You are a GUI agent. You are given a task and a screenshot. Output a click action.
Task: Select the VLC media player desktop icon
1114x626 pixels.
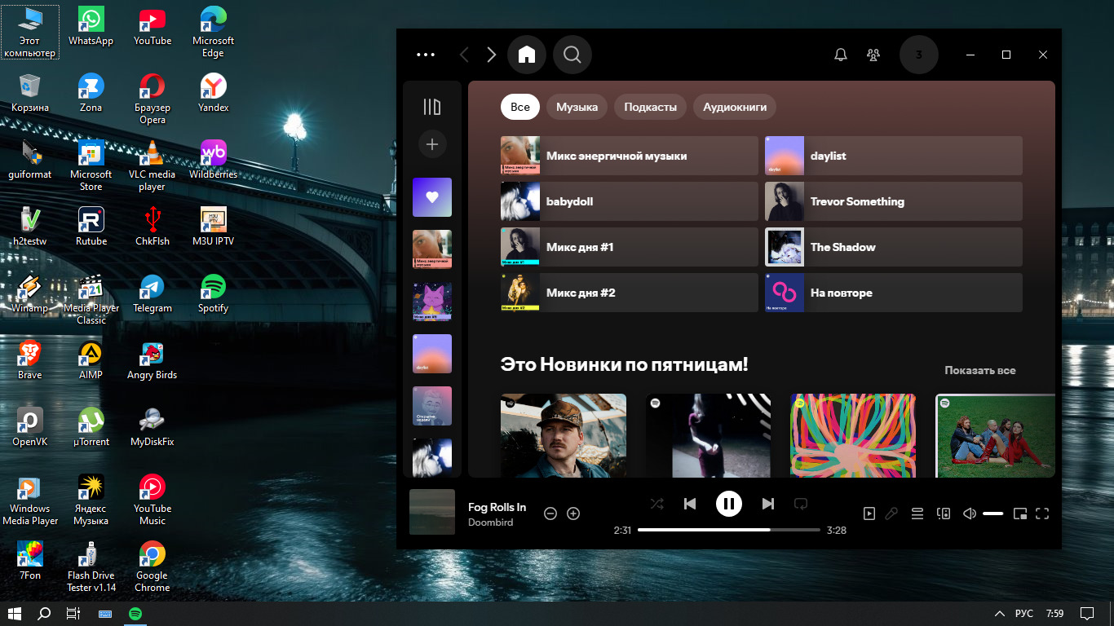[152, 165]
